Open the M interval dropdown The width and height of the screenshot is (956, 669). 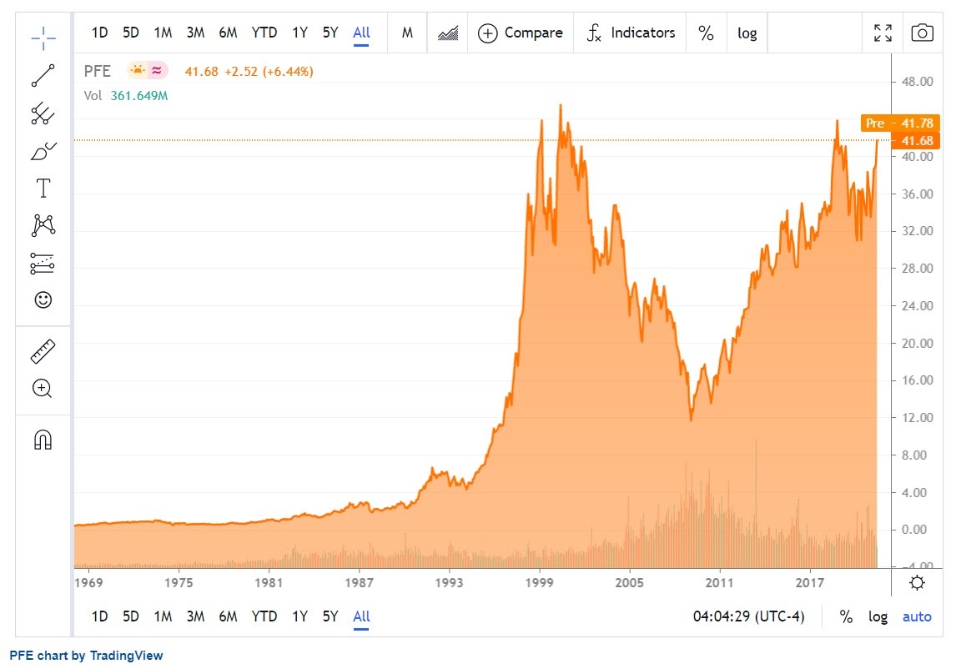[x=407, y=33]
